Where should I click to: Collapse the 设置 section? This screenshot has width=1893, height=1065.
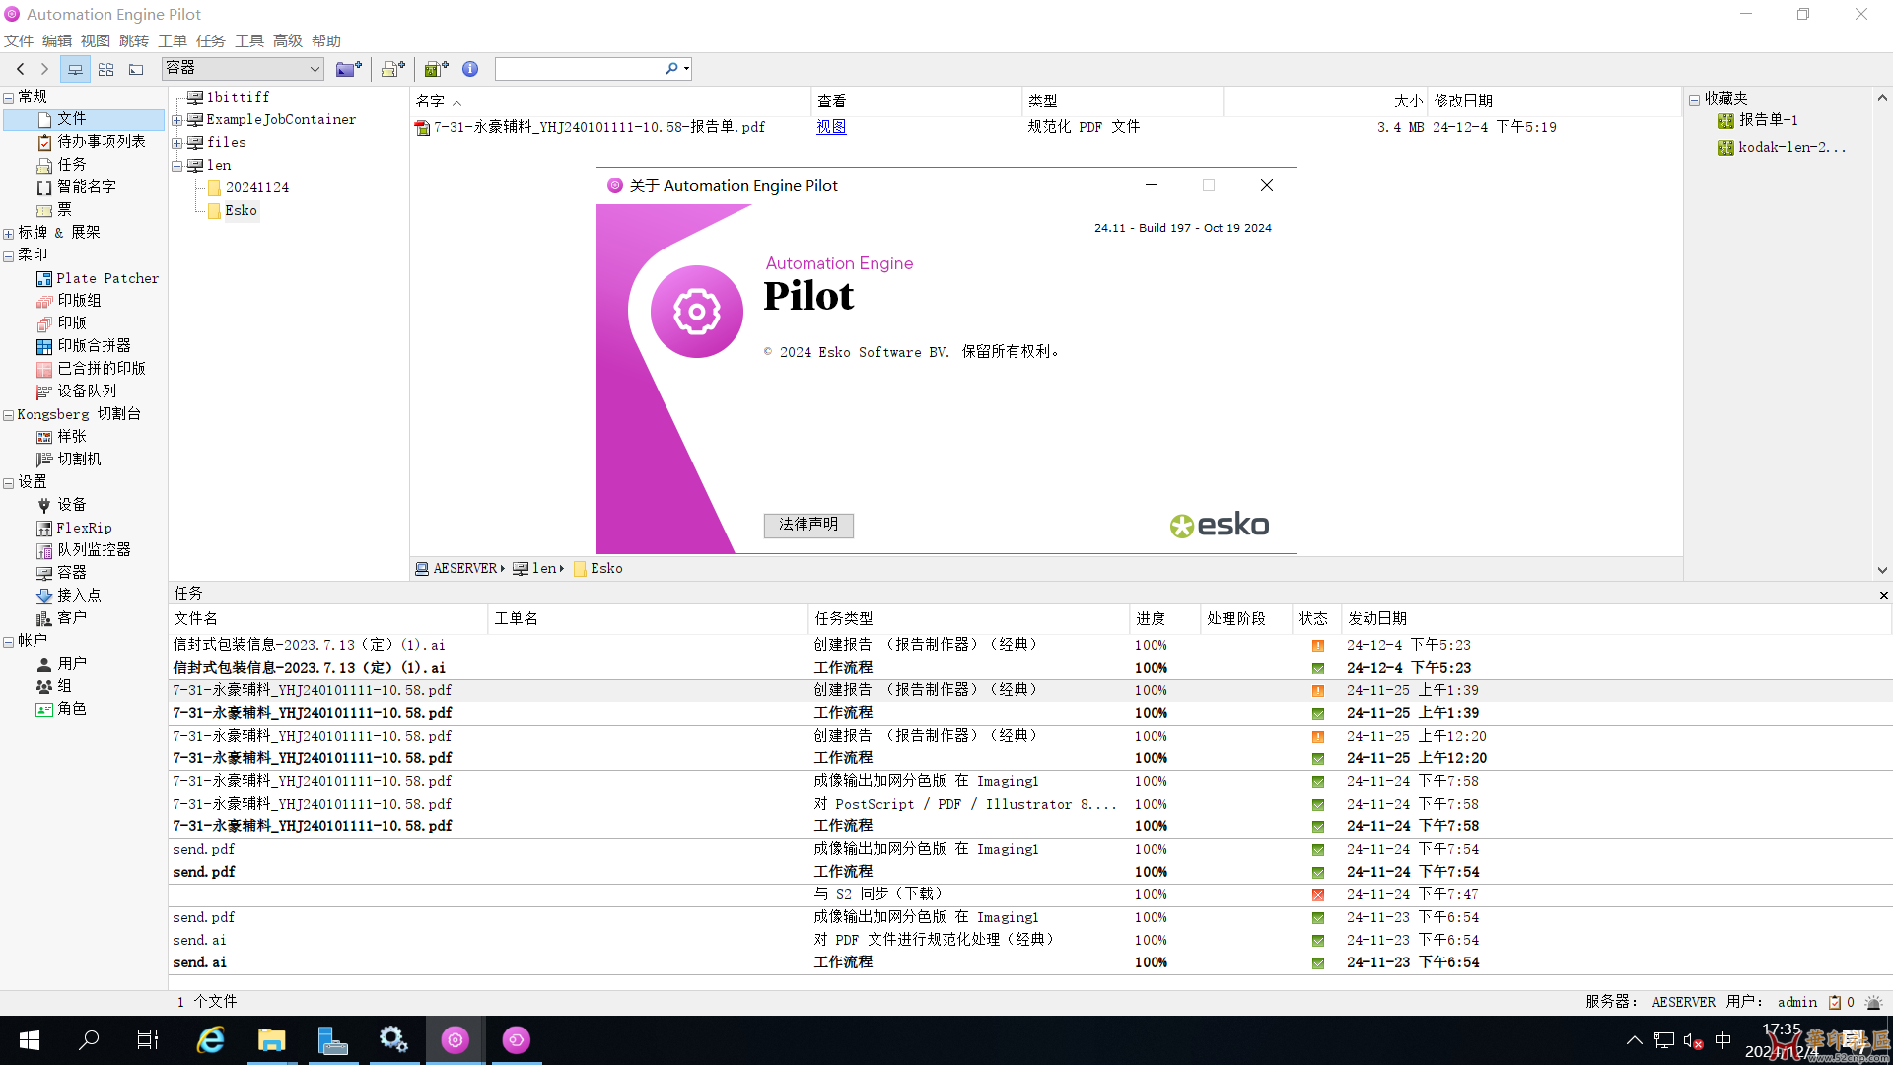pos(8,483)
